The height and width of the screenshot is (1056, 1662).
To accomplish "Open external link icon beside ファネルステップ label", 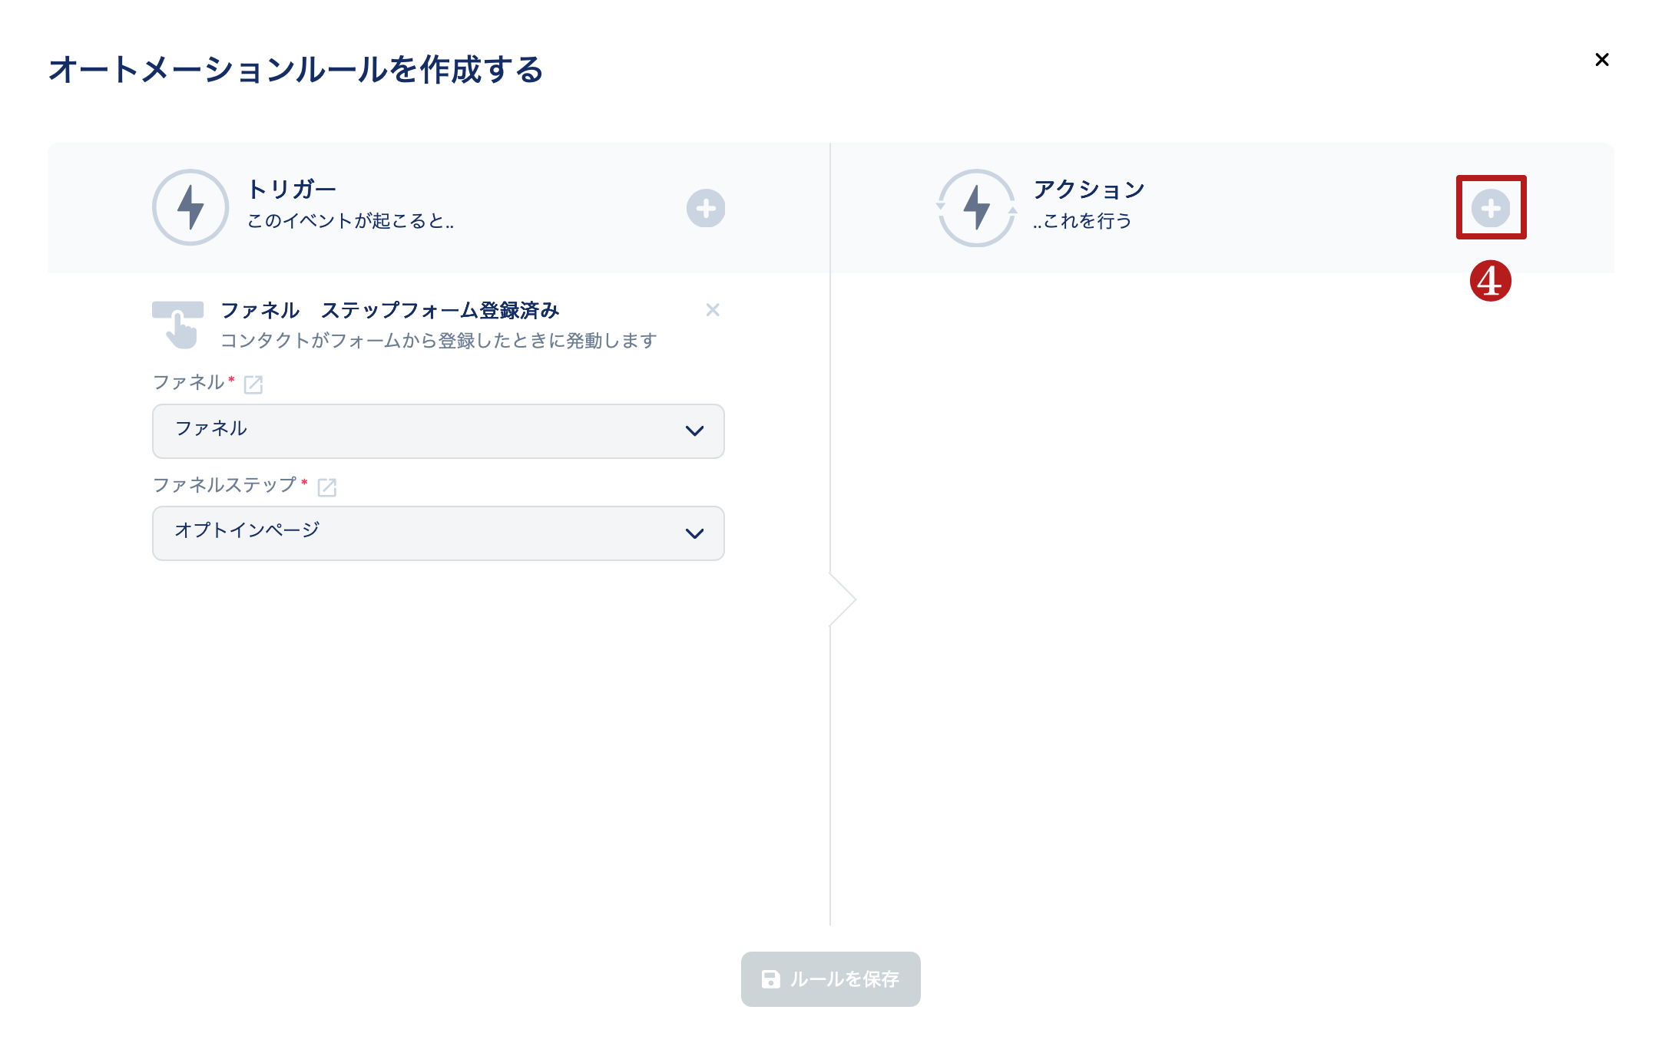I will point(327,487).
